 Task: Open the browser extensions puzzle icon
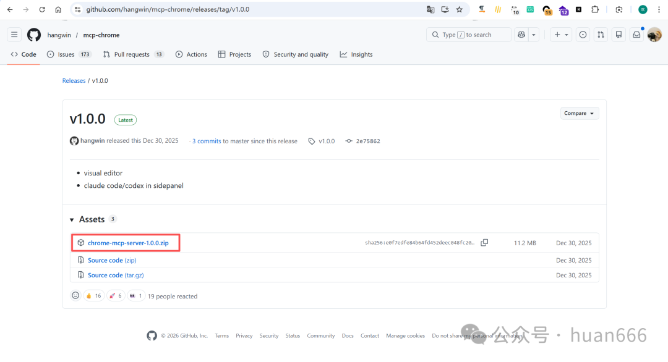[595, 9]
